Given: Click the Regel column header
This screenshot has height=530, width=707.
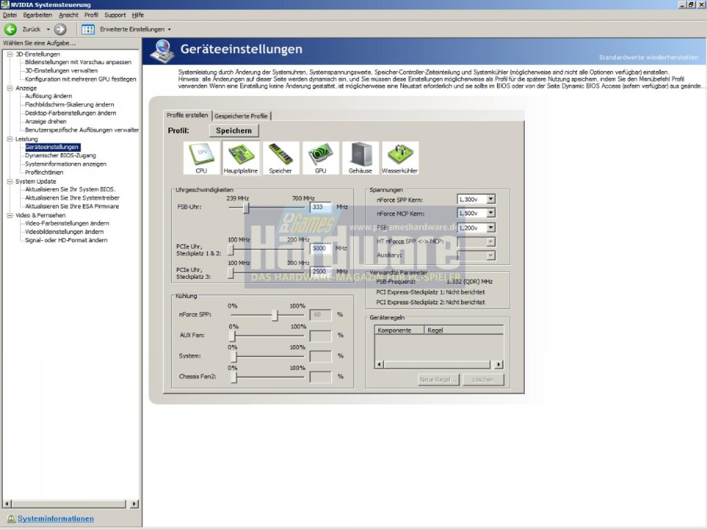Looking at the screenshot, I should (x=464, y=330).
